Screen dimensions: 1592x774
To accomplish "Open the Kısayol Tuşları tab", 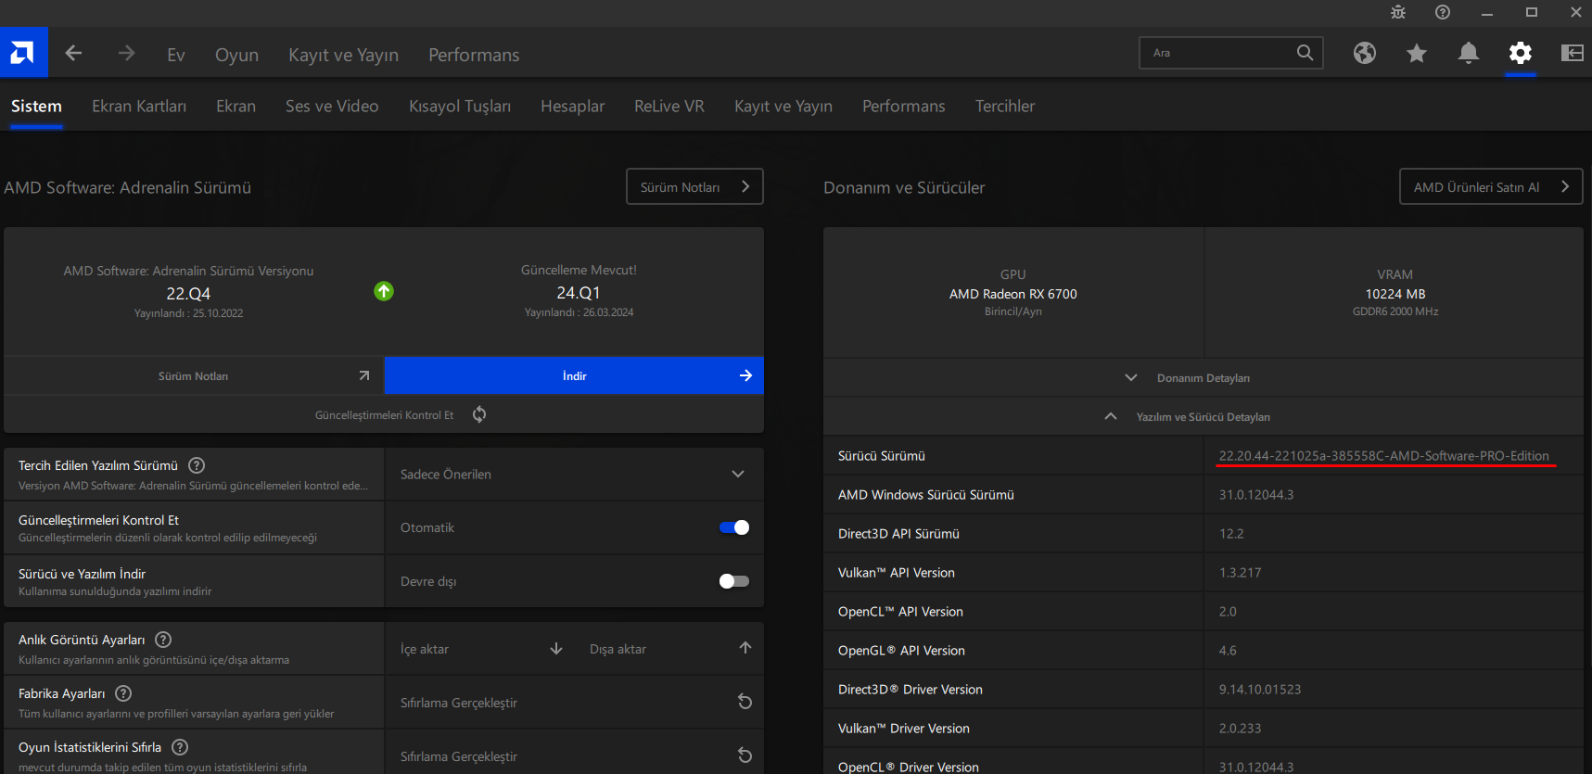I will [x=459, y=106].
